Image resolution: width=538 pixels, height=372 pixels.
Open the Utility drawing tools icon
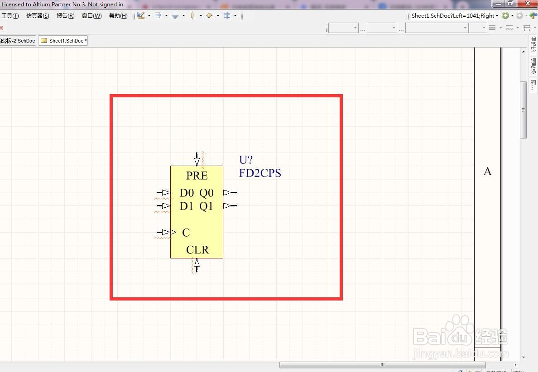pyautogui.click(x=141, y=15)
